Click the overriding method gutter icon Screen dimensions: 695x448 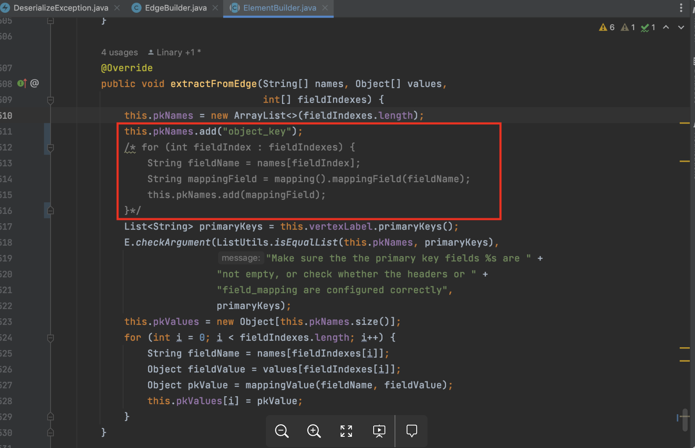tap(22, 83)
